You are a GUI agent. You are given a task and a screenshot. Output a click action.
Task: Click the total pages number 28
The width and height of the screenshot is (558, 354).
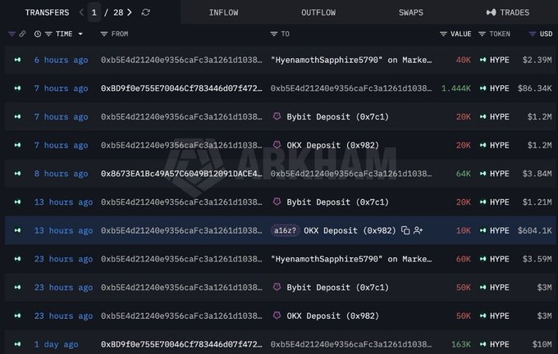click(118, 12)
